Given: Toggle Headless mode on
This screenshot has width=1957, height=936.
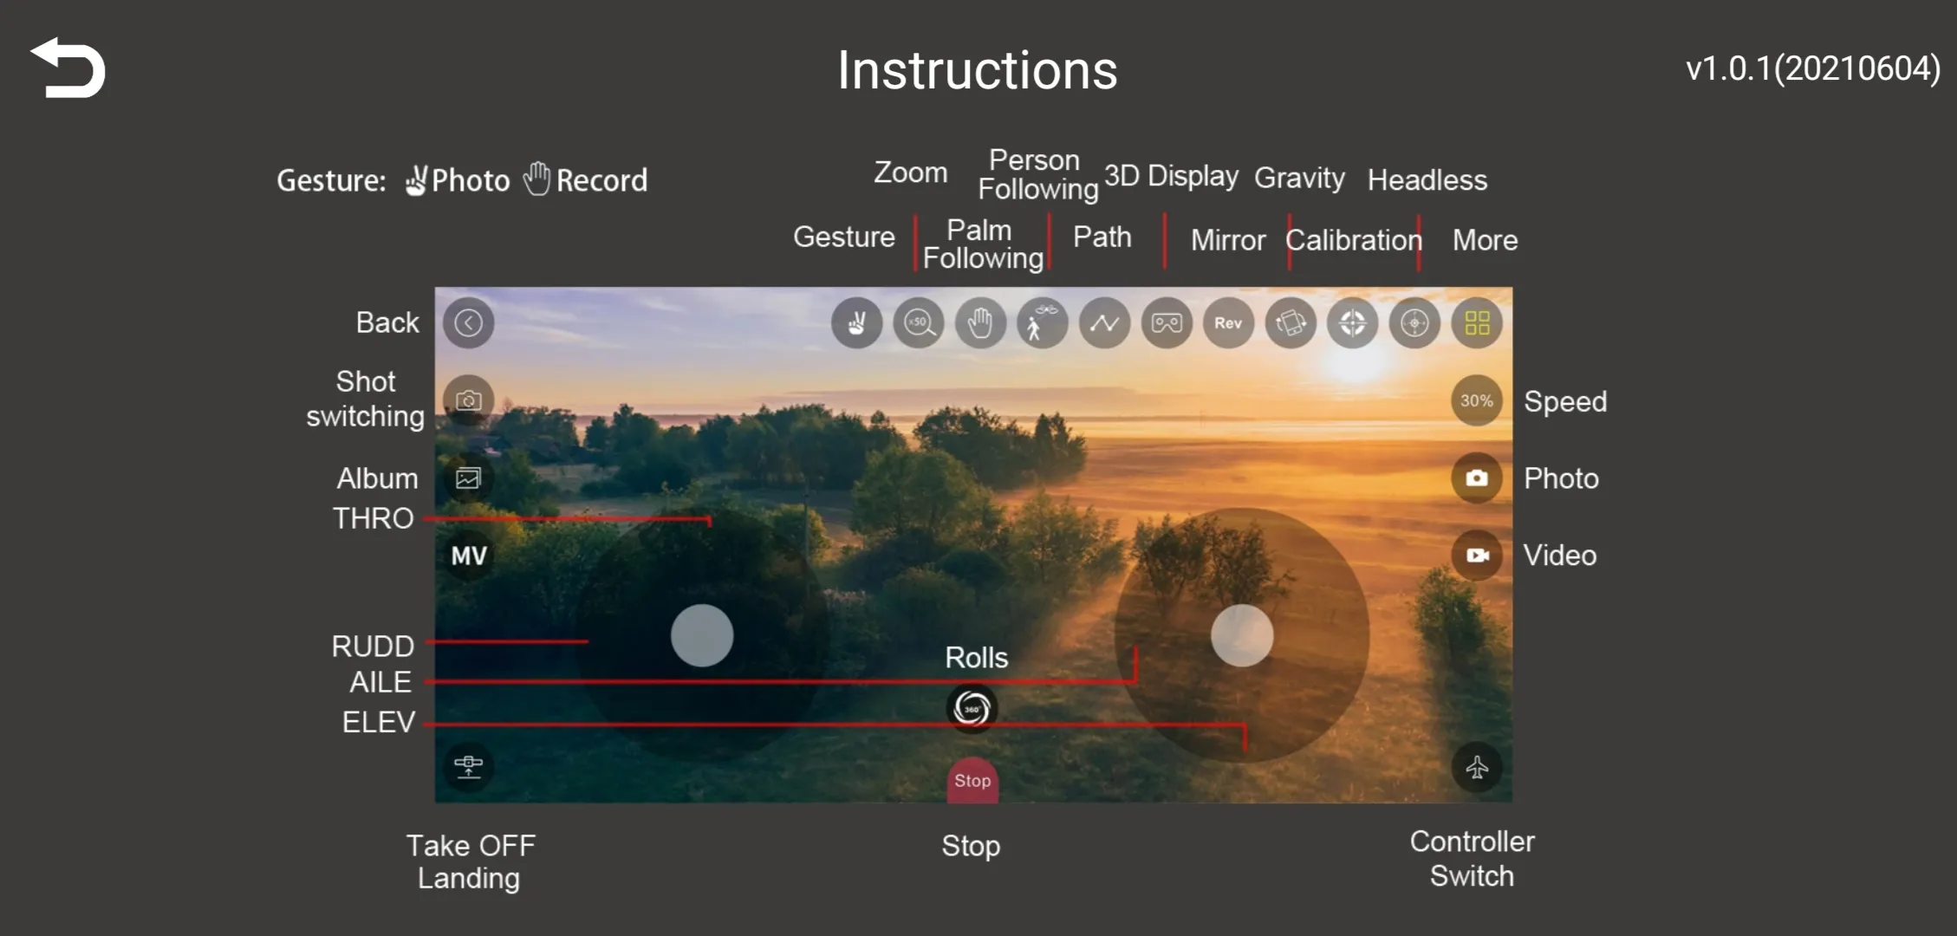Looking at the screenshot, I should click(x=1413, y=323).
